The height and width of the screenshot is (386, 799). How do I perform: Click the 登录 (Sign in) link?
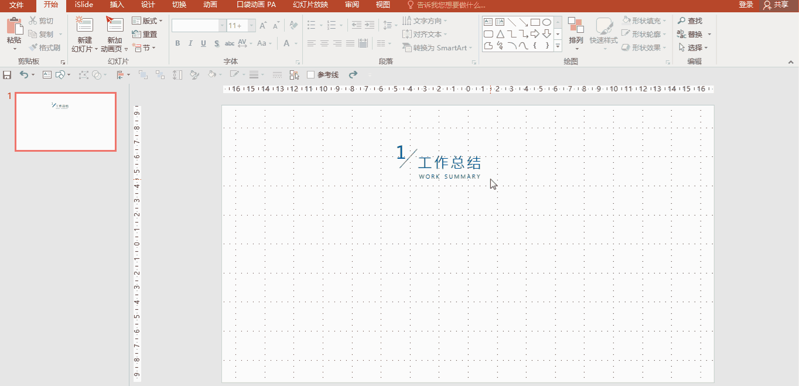coord(746,5)
